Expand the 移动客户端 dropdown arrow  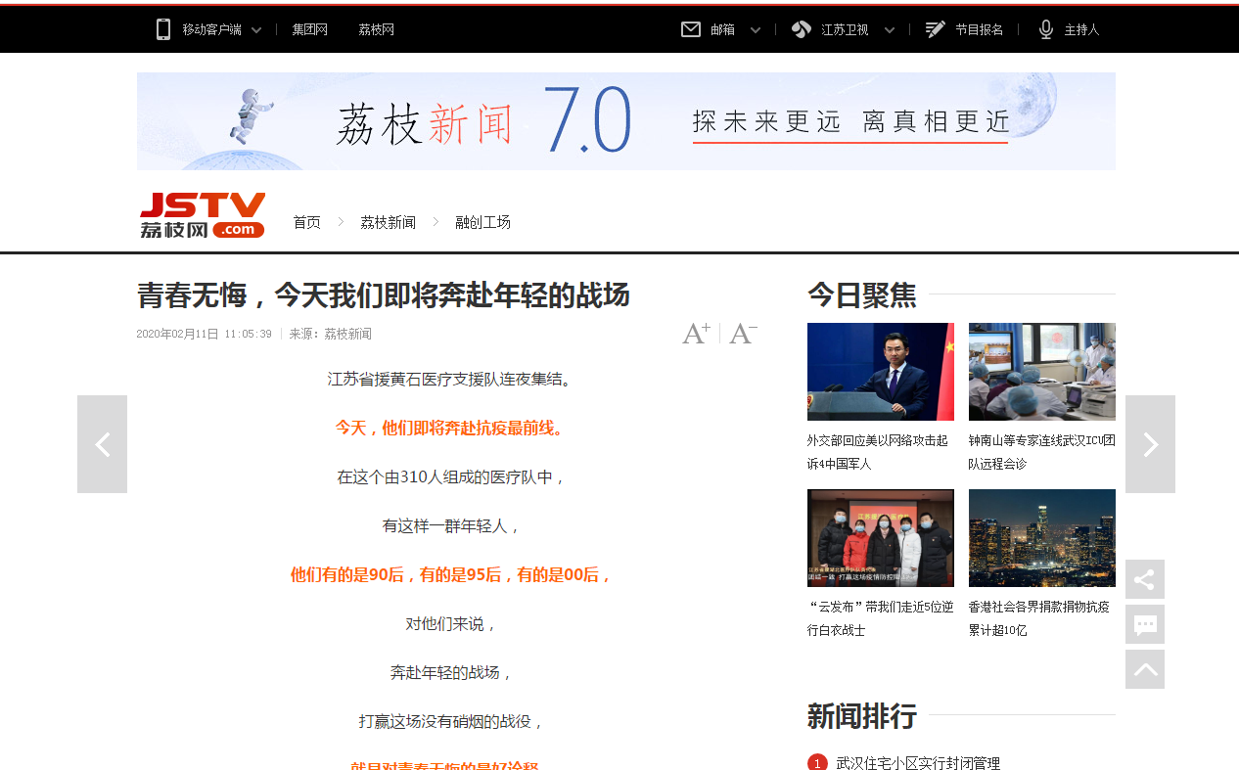point(257,29)
